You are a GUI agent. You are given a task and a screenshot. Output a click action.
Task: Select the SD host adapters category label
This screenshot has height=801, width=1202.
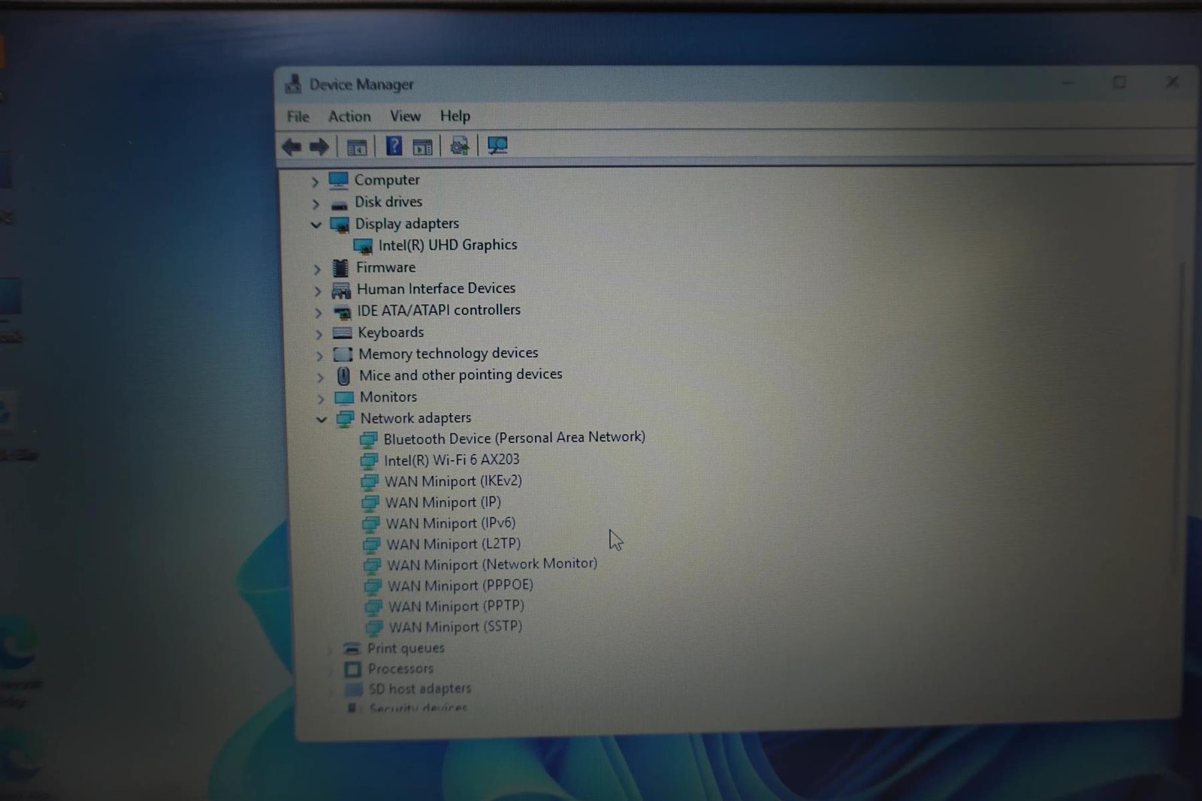pos(420,688)
